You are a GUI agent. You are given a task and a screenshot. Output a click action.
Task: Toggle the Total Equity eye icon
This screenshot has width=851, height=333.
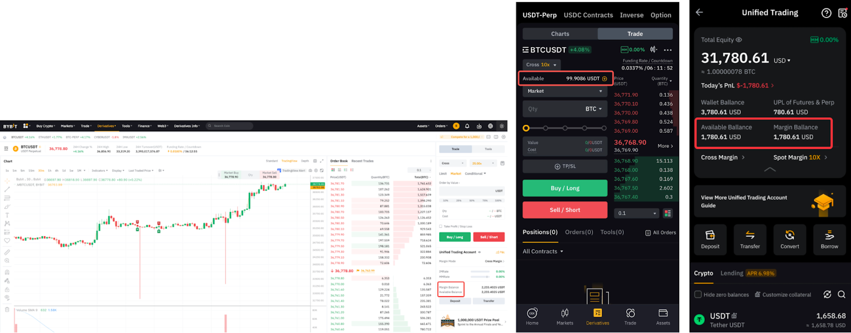click(739, 40)
